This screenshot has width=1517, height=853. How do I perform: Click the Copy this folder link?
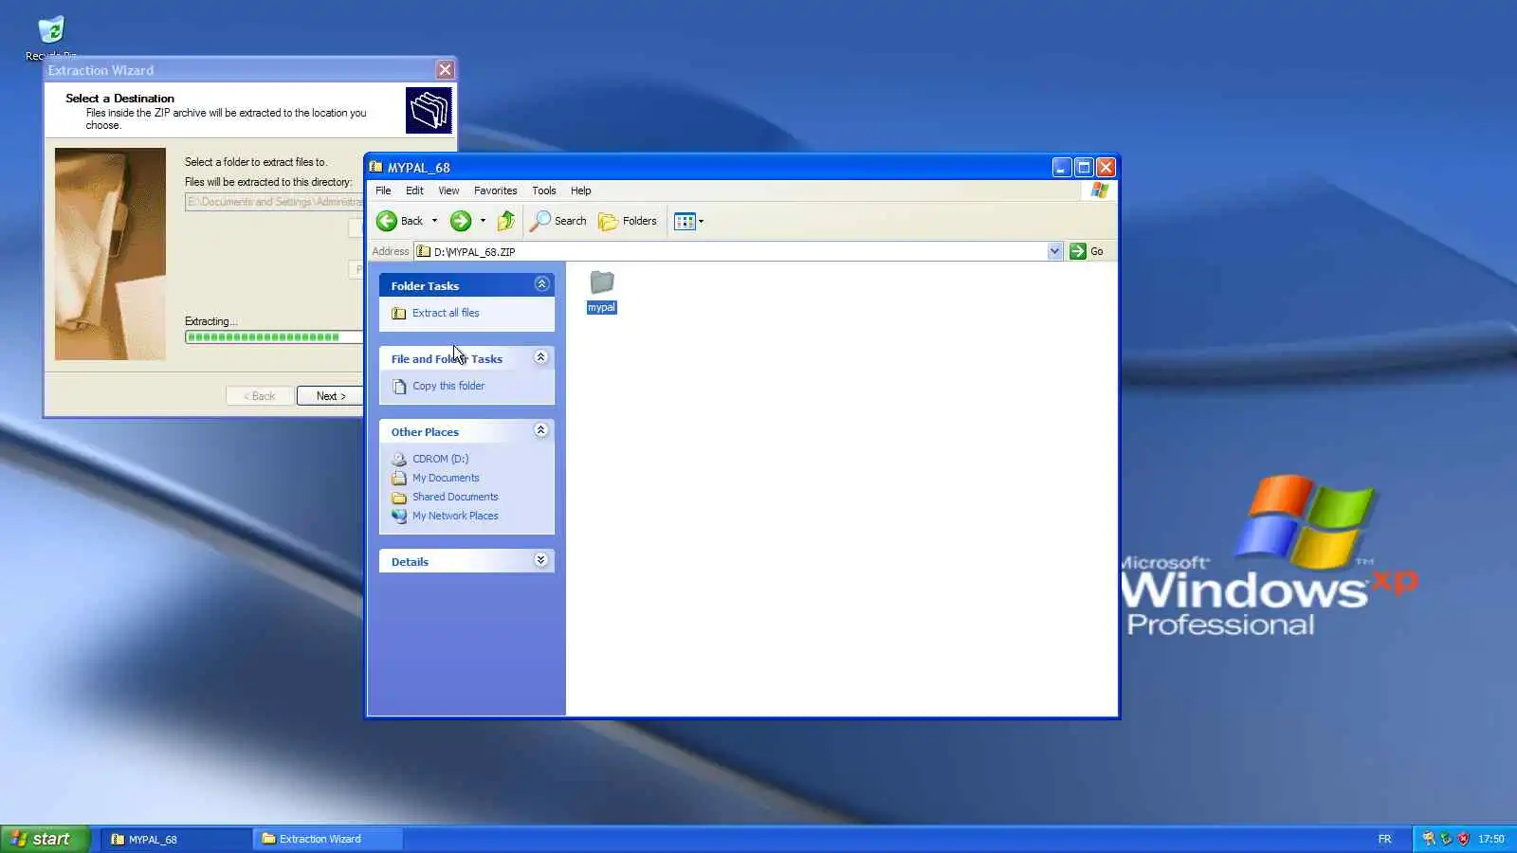(x=448, y=386)
